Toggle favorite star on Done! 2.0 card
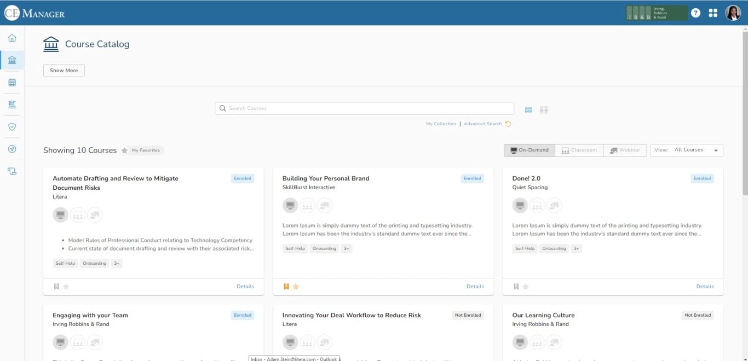This screenshot has height=361, width=748. pos(526,287)
